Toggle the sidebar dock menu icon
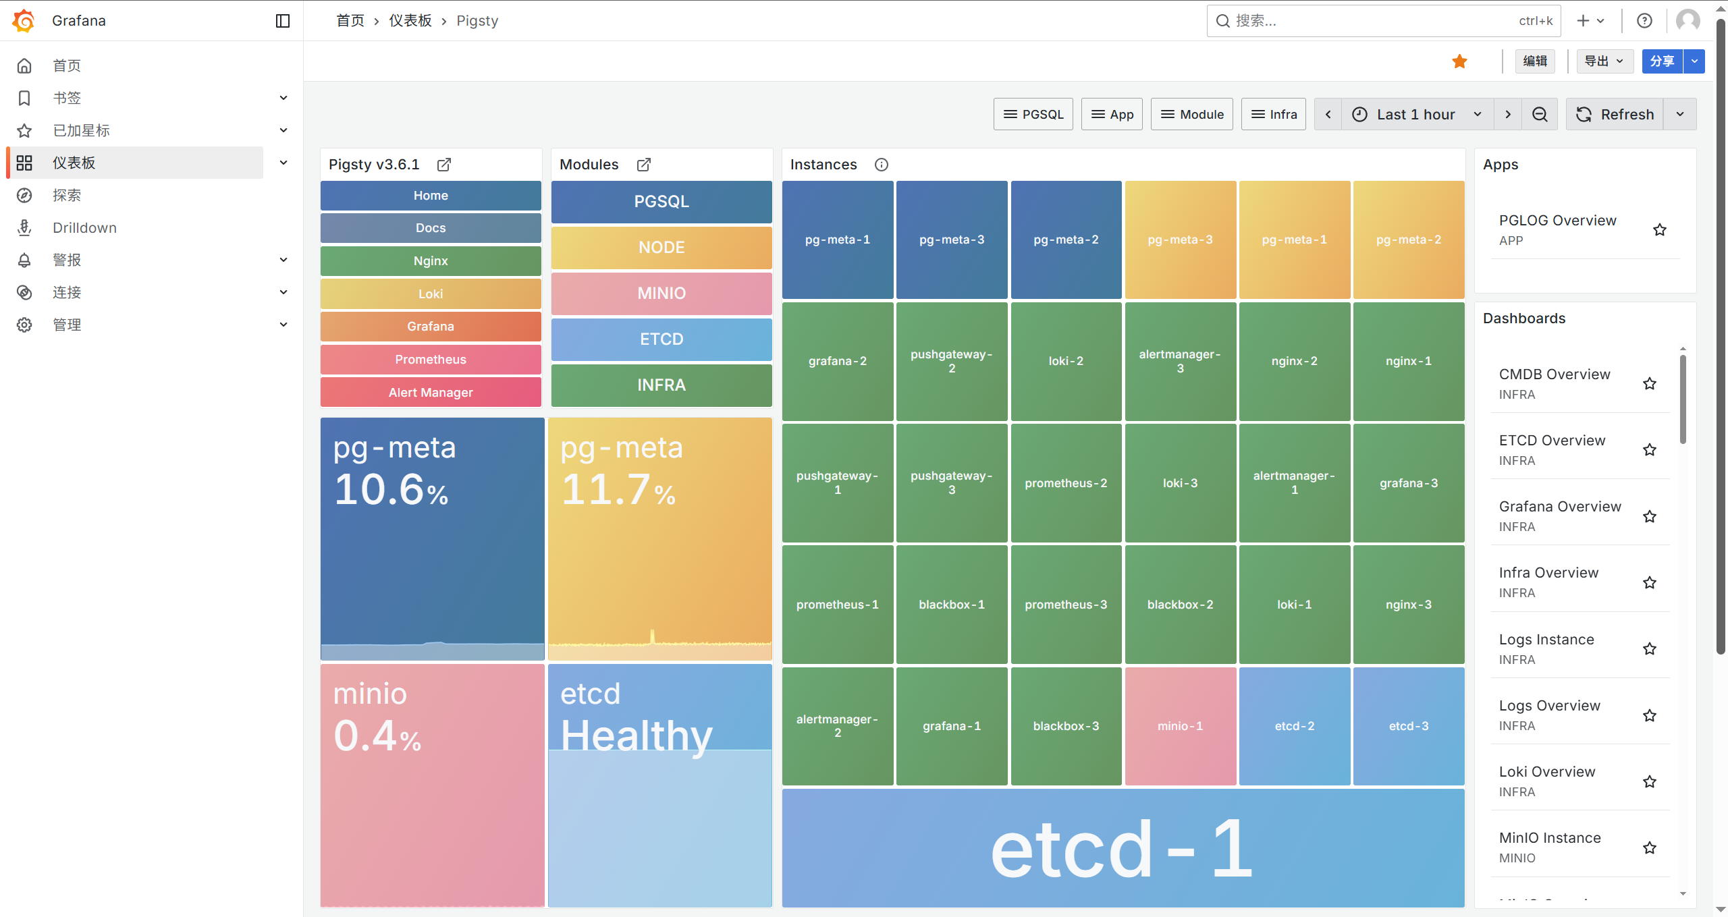1728x917 pixels. click(283, 21)
